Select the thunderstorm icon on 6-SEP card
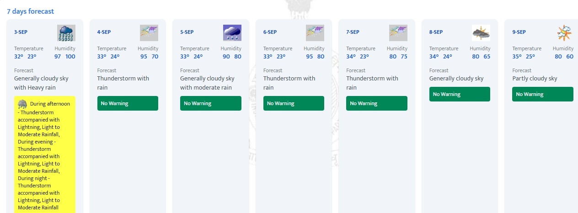 315,33
